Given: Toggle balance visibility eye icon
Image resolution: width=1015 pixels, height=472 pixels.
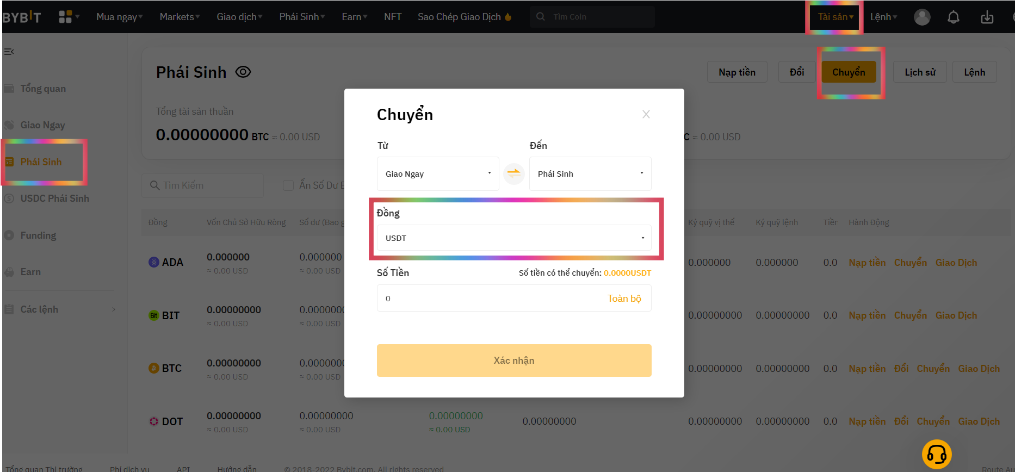Looking at the screenshot, I should [243, 72].
